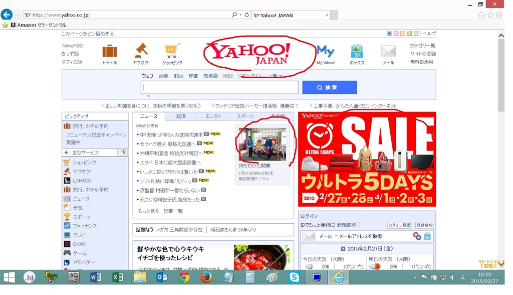This screenshot has width=513, height=295.
Task: Switch to the スポーツ news tab
Action: click(245, 116)
